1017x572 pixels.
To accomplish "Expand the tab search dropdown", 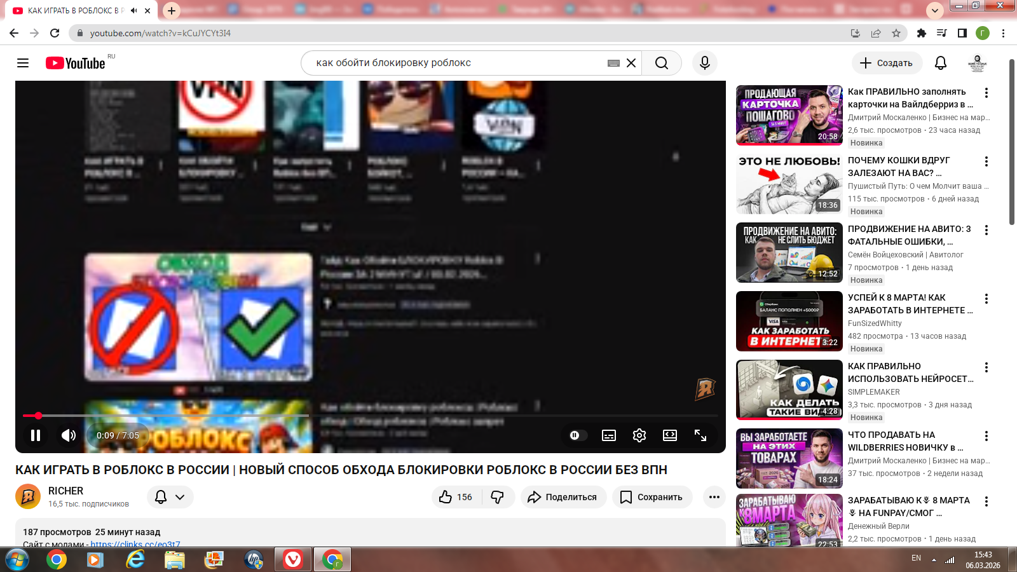I will tap(934, 11).
